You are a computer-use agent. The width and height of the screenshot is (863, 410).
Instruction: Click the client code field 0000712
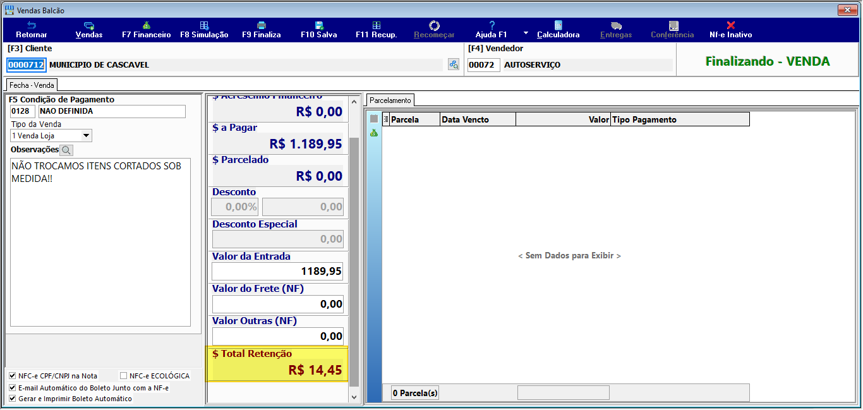click(x=26, y=64)
